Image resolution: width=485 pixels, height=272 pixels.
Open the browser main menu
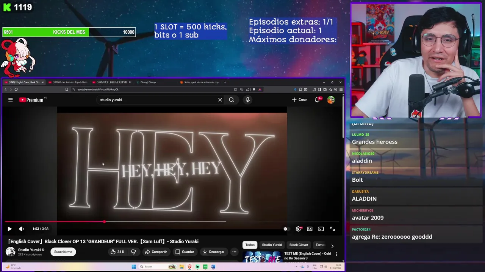click(x=341, y=90)
